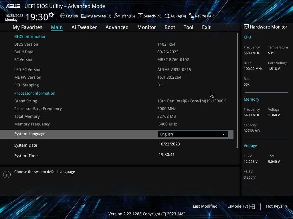
Task: Click the +3.3V 3.360 V reading
Action: point(250,177)
